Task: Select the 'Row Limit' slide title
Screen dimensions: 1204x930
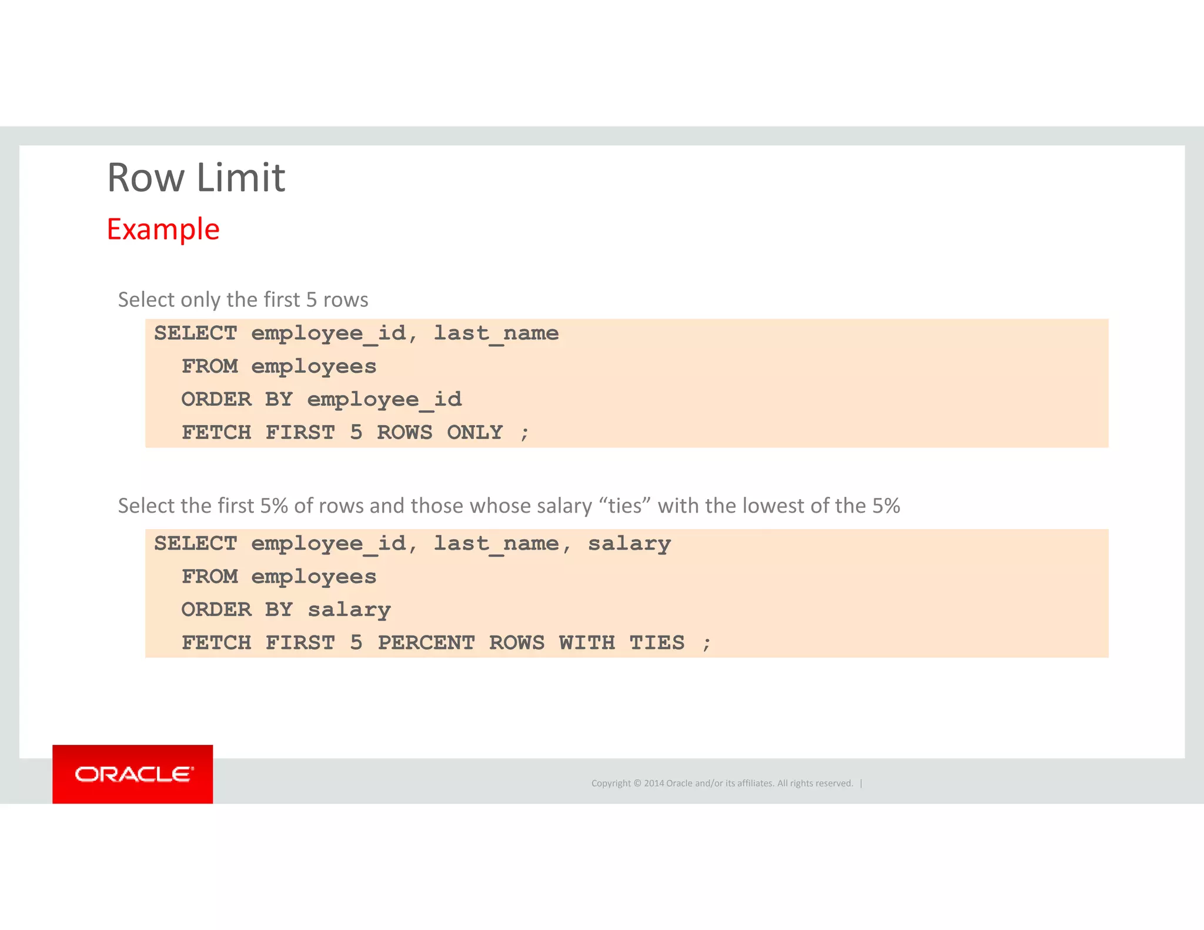Action: [196, 177]
